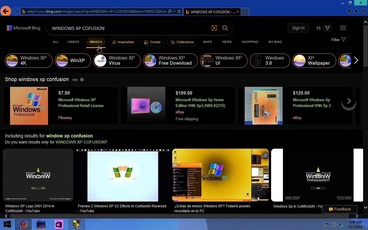Click the magnifier search icon in Bing box

(225, 28)
